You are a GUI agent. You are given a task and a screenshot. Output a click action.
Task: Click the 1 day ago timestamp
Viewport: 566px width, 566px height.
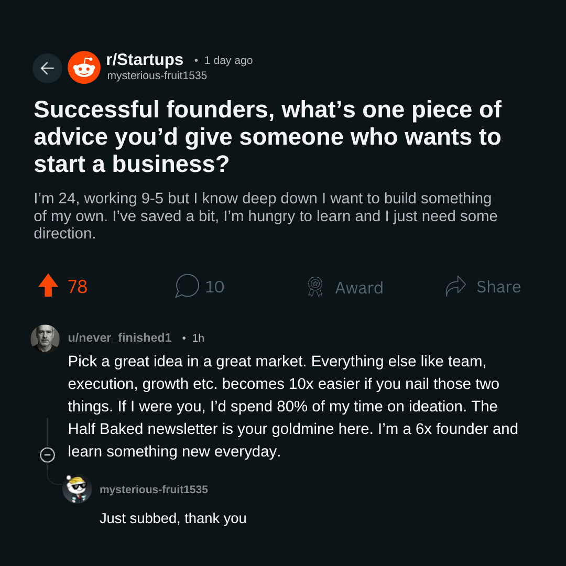(x=228, y=60)
